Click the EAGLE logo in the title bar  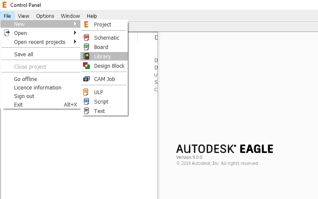pos(4,5)
